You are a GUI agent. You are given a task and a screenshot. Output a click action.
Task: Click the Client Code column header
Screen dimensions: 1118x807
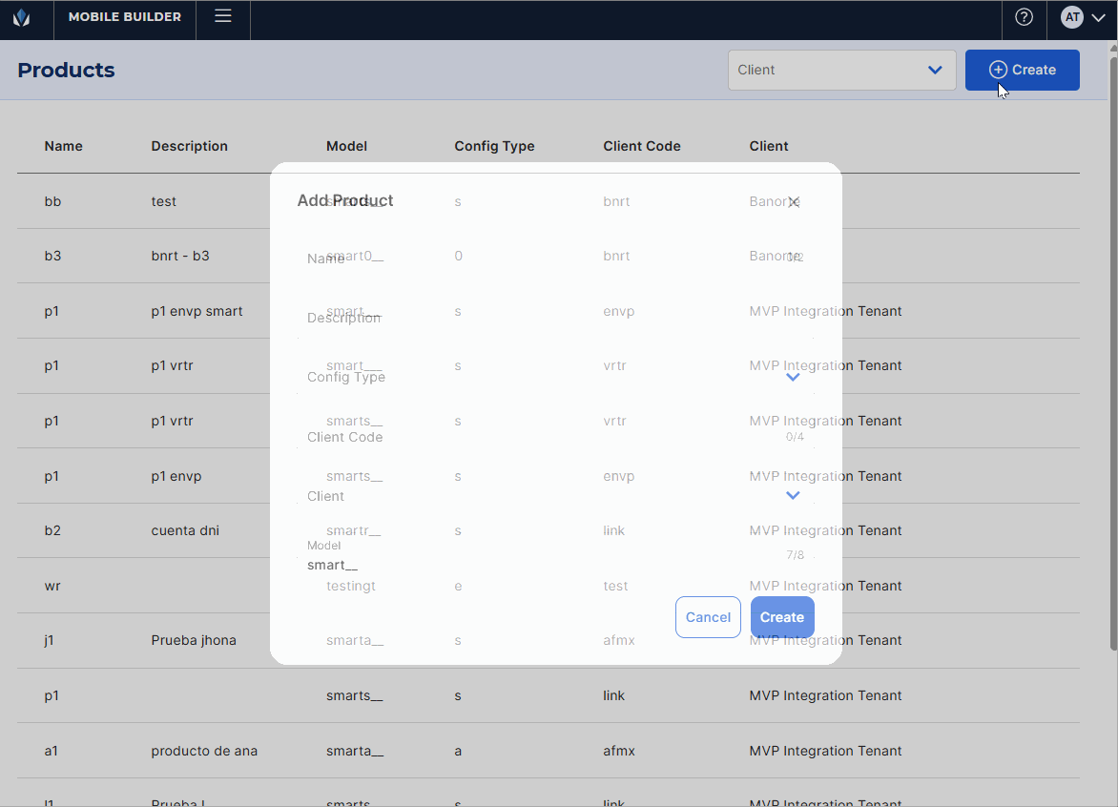click(x=642, y=146)
